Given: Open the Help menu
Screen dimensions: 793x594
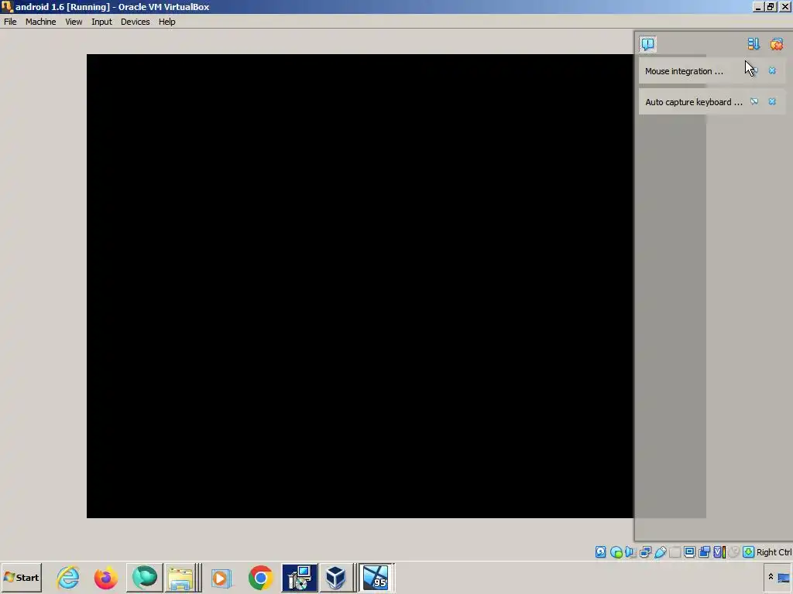Looking at the screenshot, I should tap(167, 22).
